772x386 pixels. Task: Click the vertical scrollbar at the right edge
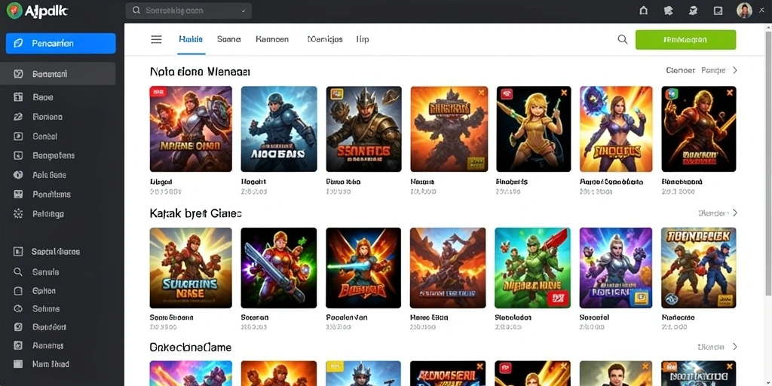click(x=768, y=163)
